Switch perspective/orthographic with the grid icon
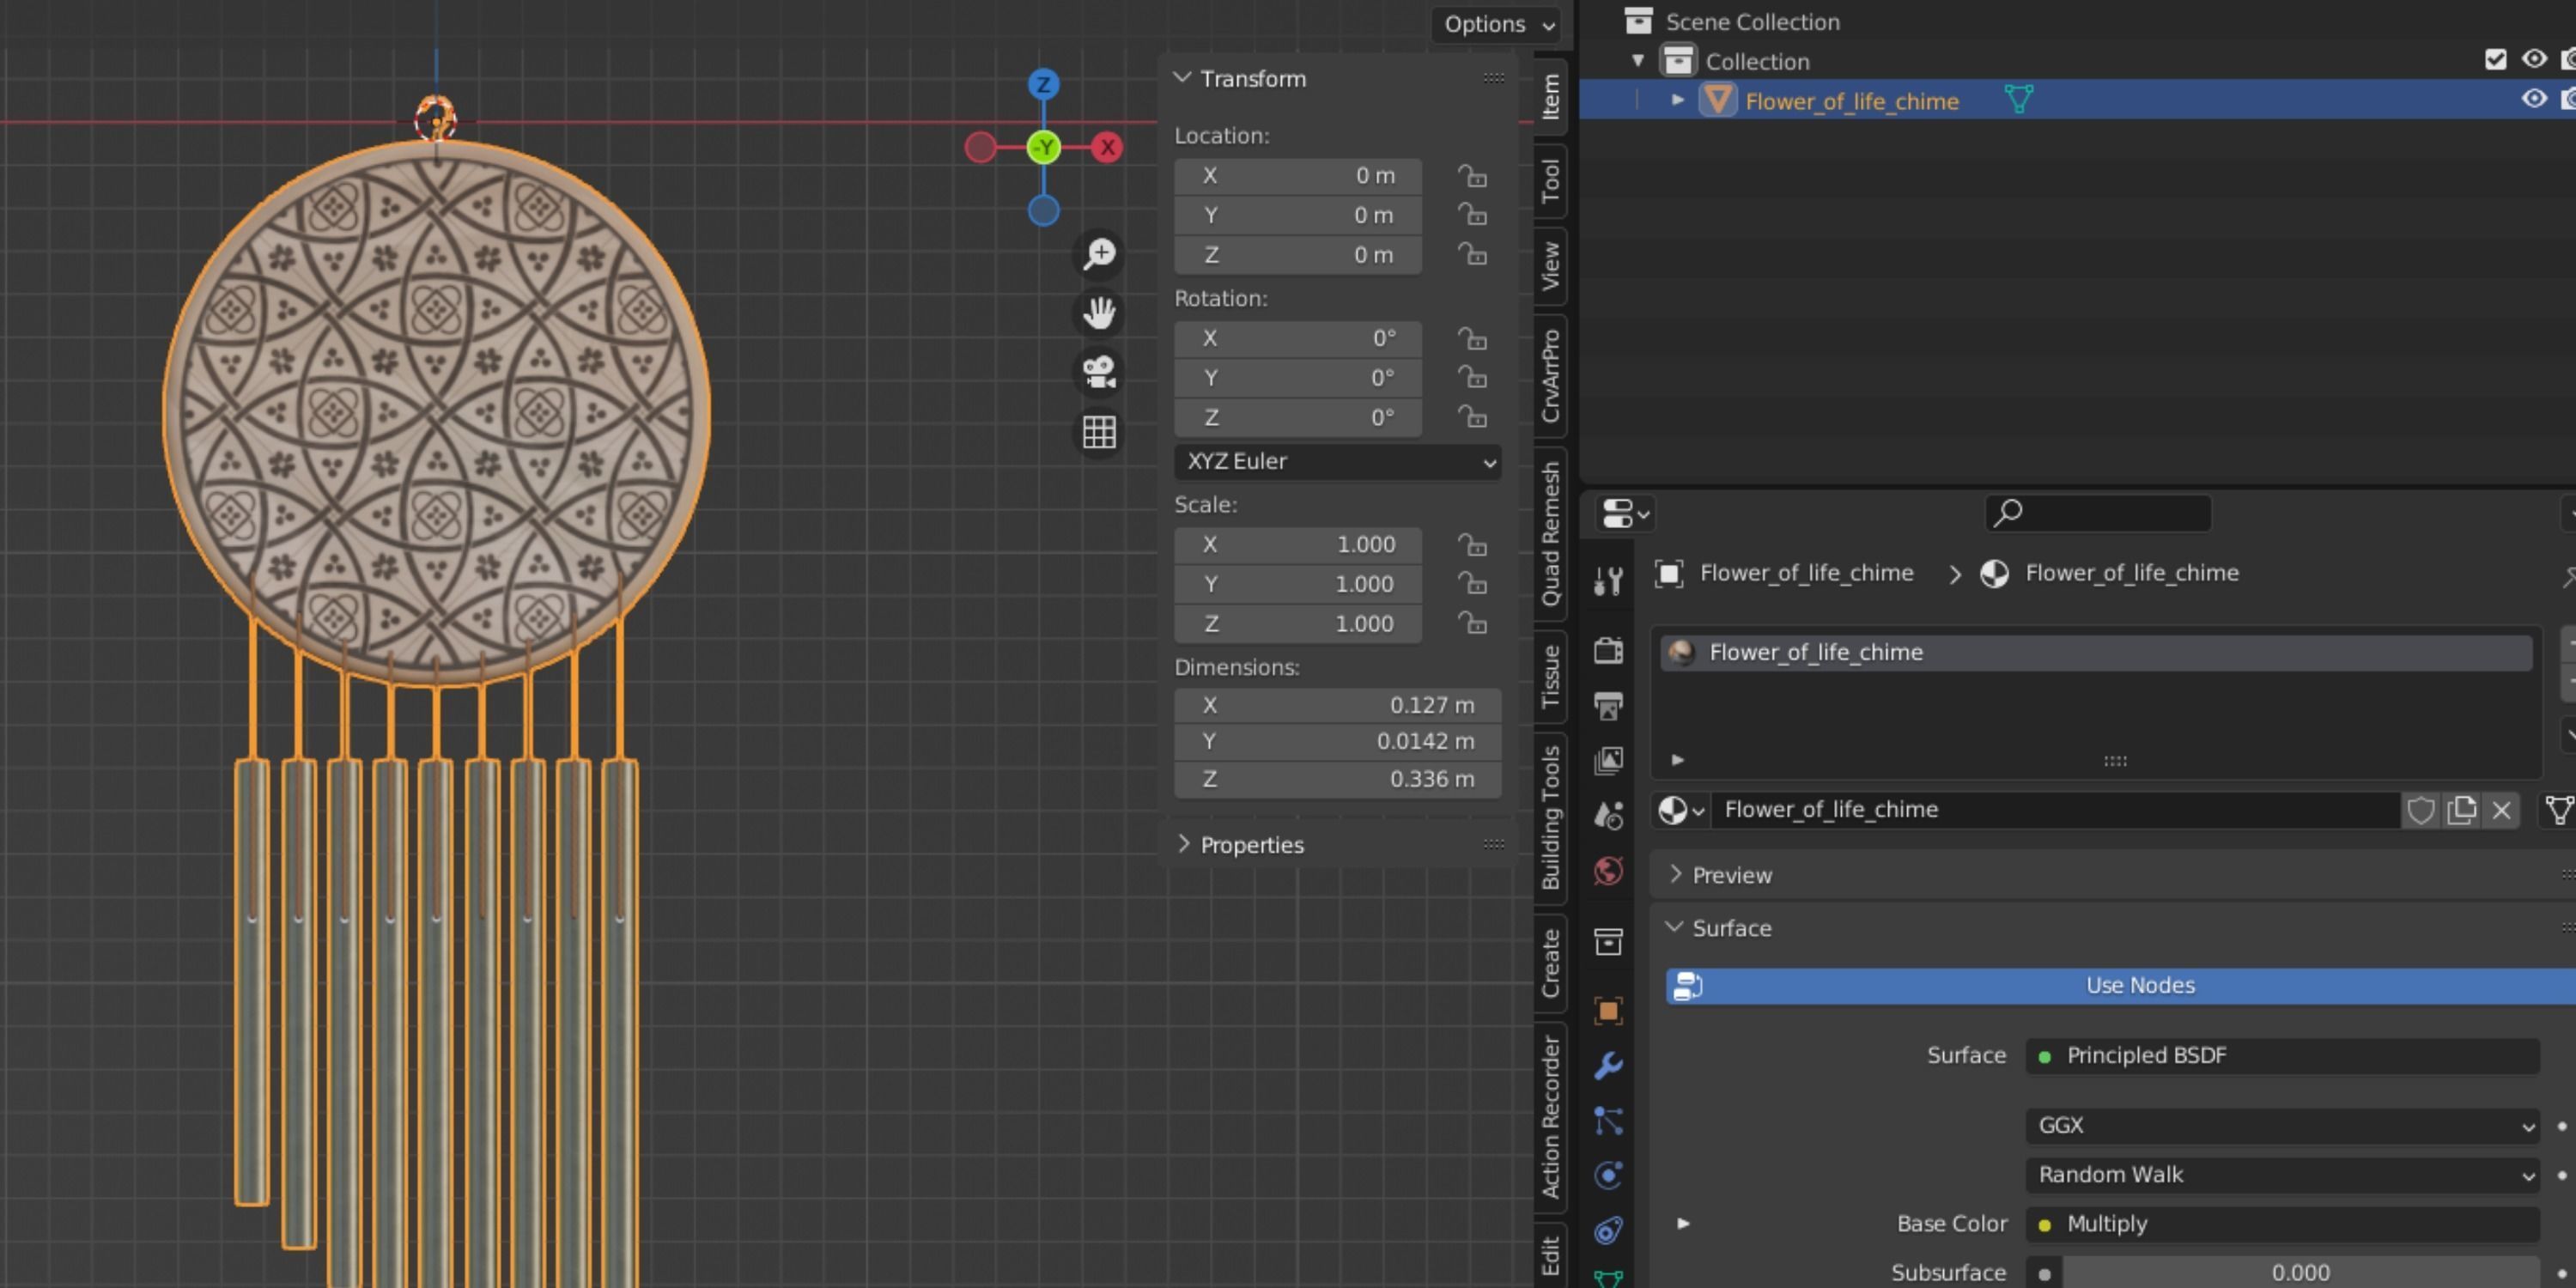The height and width of the screenshot is (1288, 2576). pos(1099,432)
